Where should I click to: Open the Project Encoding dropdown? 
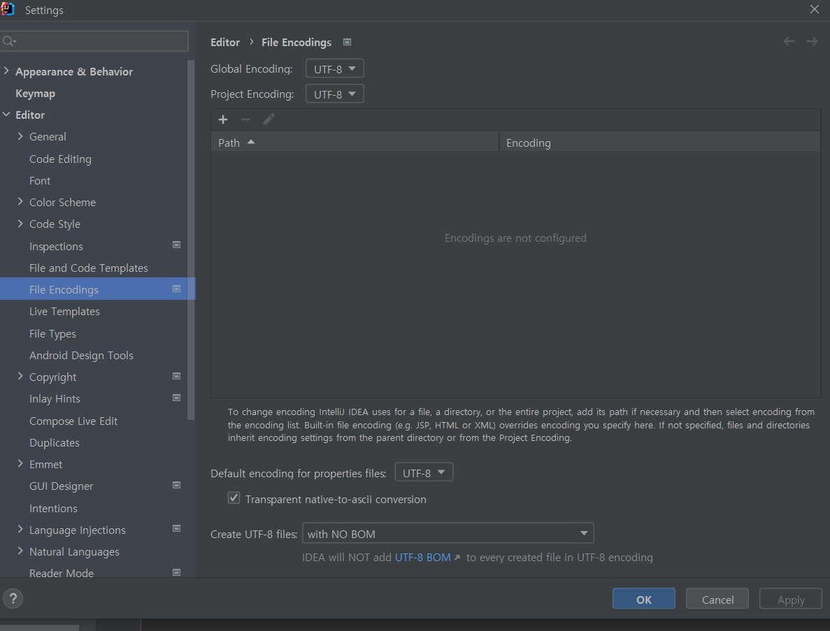point(334,94)
